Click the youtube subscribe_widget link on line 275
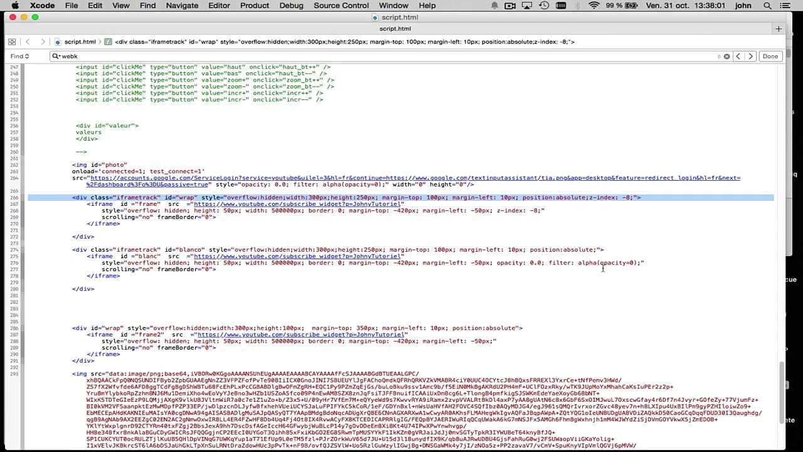 [x=296, y=256]
